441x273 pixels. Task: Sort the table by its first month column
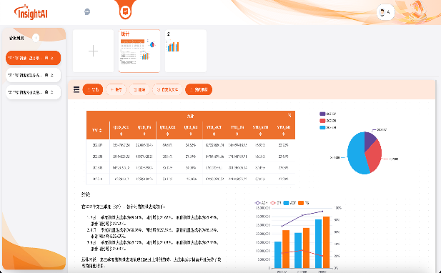pos(100,131)
